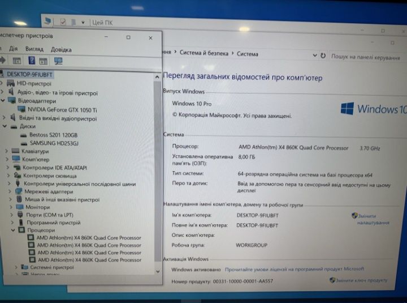Click the WORKGROUP value
407x303 pixels.
coord(252,245)
